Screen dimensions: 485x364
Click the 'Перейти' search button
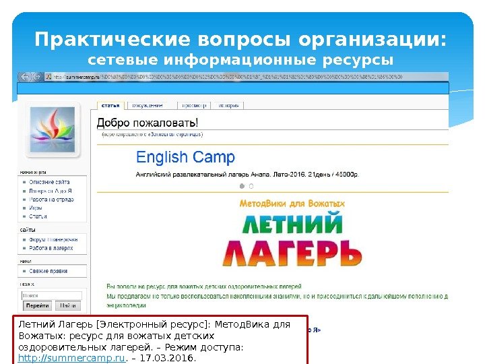[38, 305]
